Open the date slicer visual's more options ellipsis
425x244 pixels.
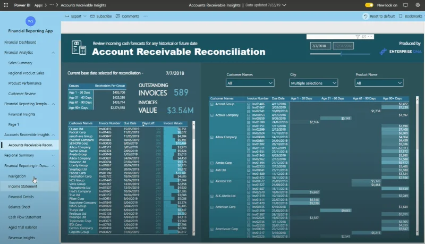pyautogui.click(x=370, y=37)
